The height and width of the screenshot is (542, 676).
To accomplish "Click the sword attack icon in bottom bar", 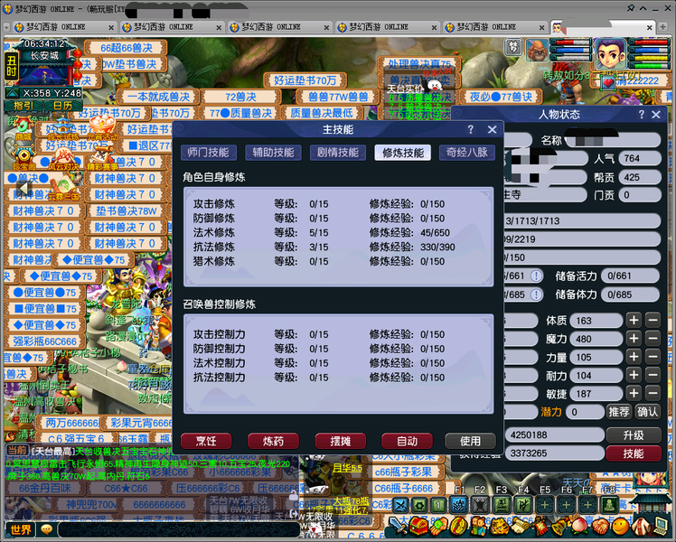I will click(x=397, y=527).
